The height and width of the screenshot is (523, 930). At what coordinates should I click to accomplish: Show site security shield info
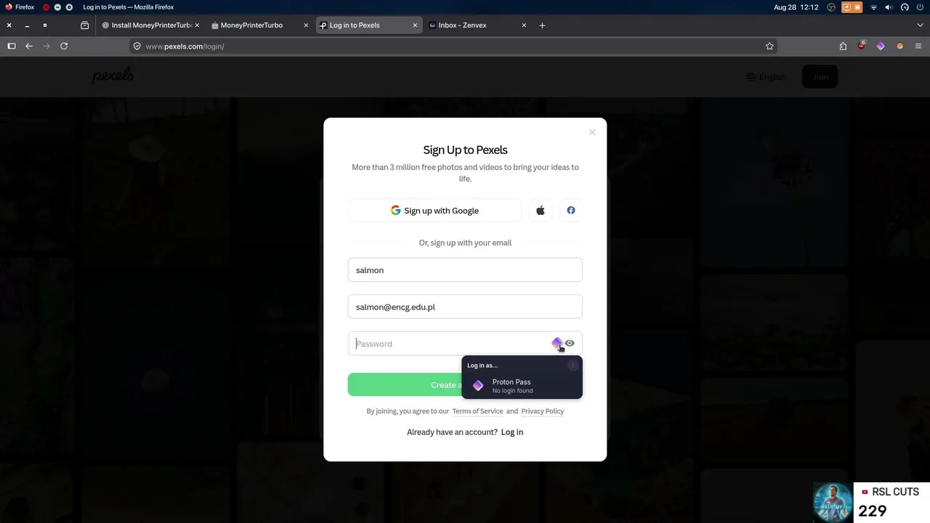pos(137,46)
